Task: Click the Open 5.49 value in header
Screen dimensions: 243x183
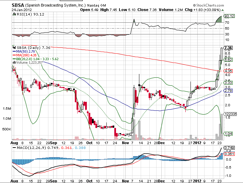Action: tap(89, 10)
